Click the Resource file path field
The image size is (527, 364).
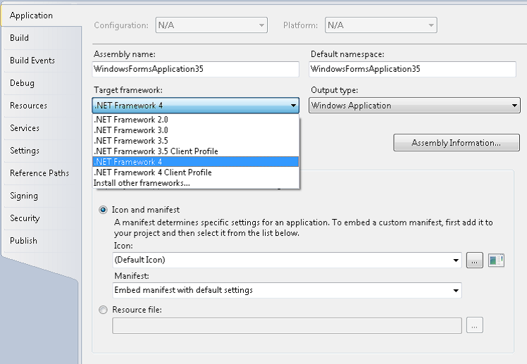[287, 325]
